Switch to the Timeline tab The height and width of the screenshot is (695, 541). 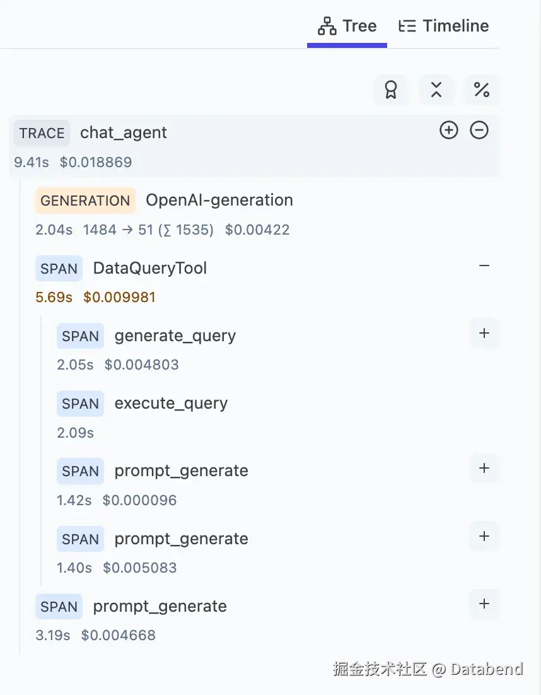coord(444,26)
